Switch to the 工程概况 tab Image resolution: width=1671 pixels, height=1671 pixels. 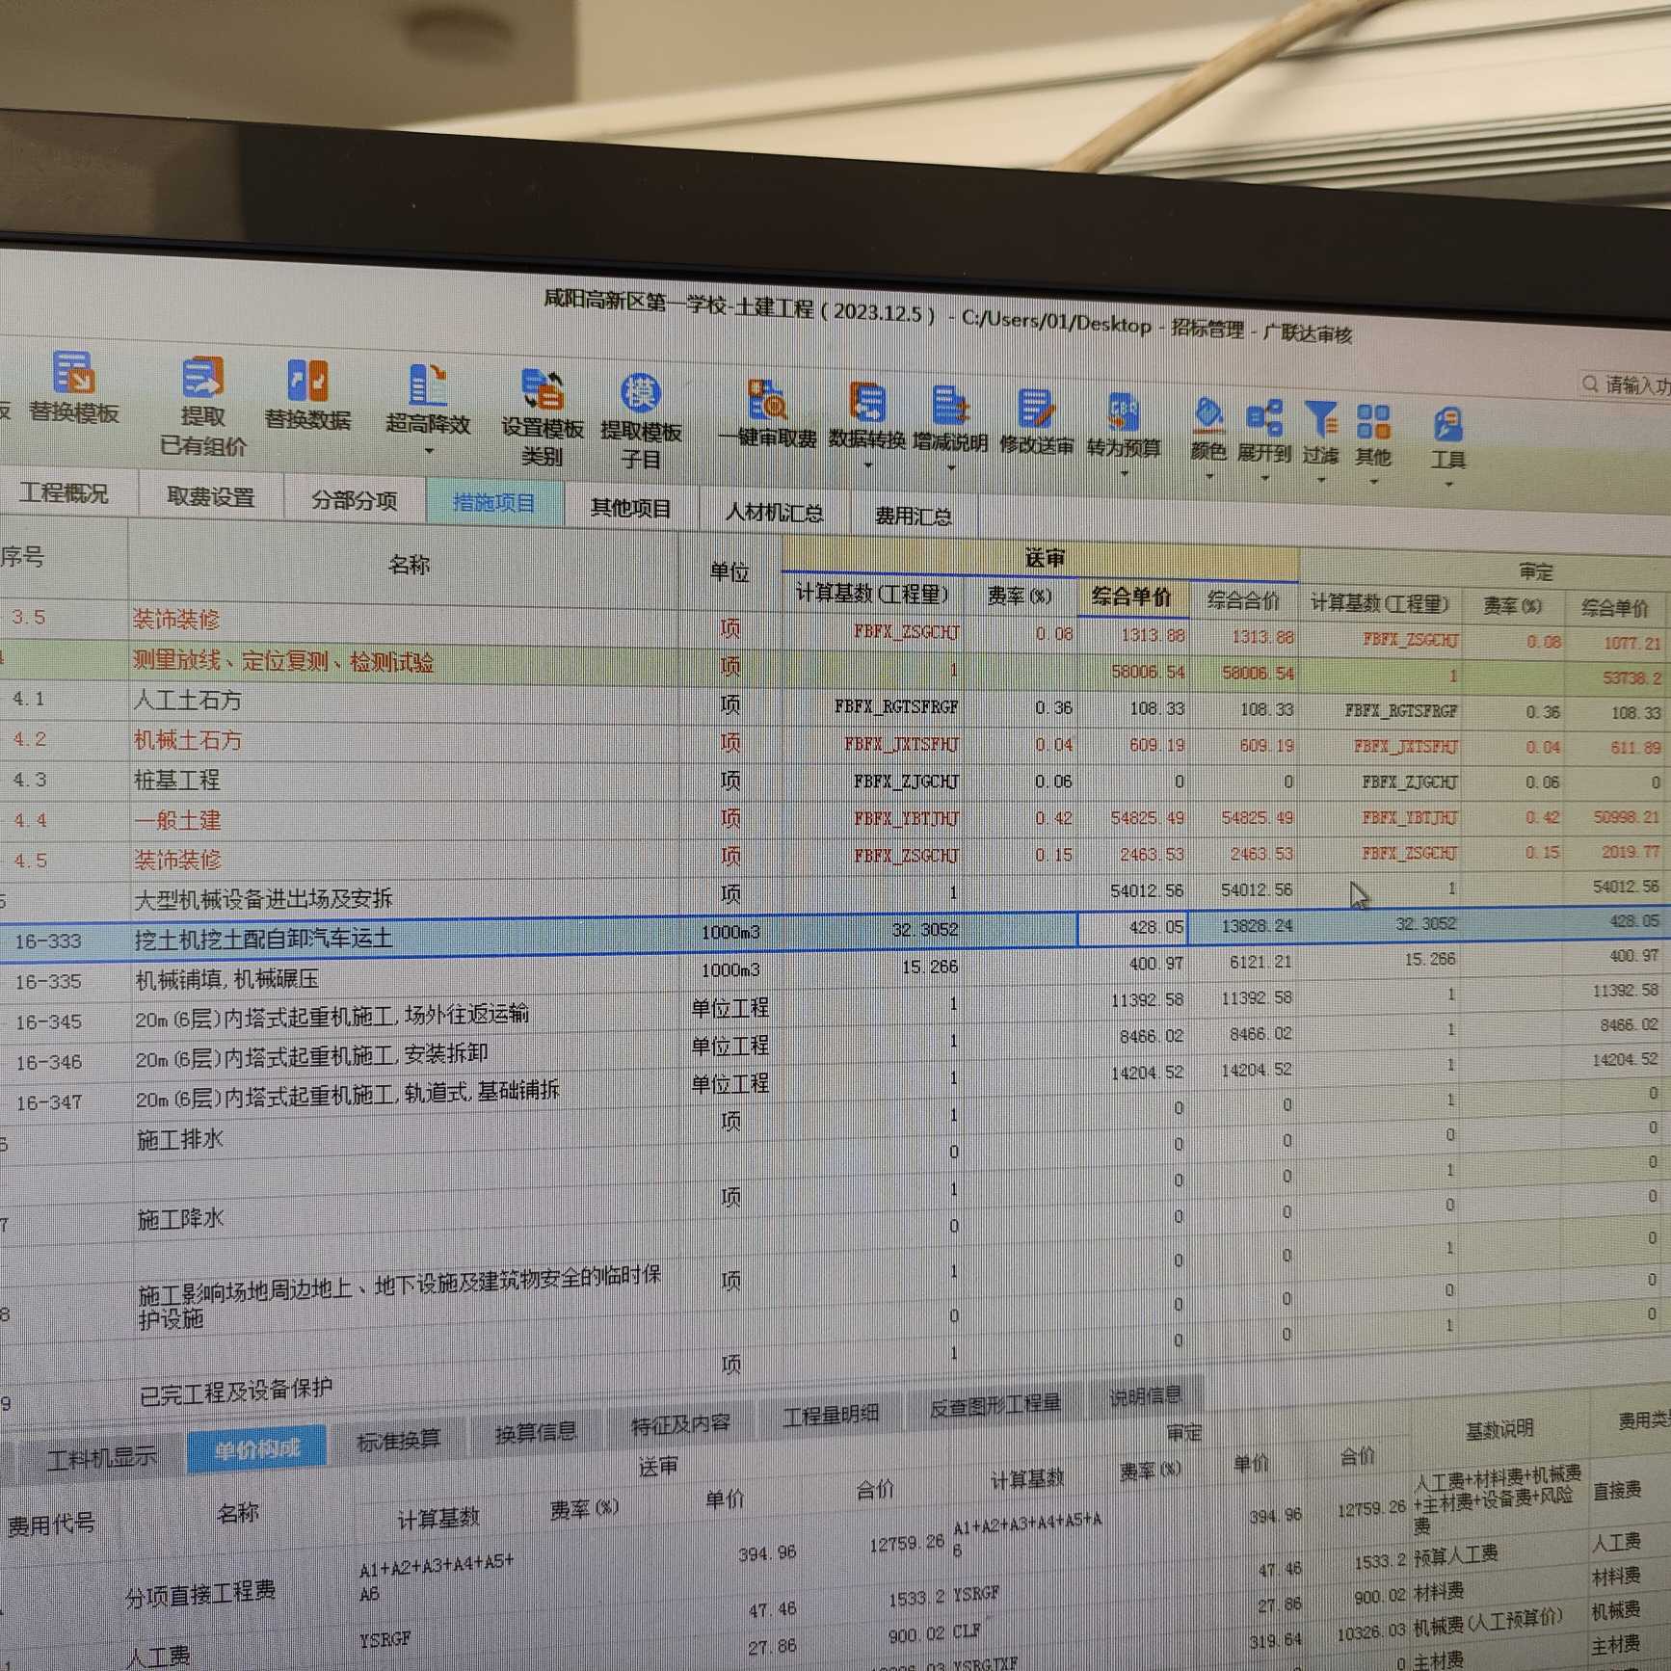coord(65,493)
